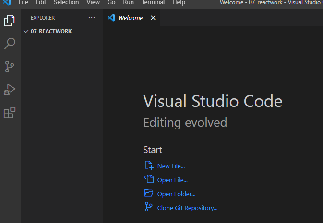The image size is (323, 223).
Task: Open the File menu
Action: point(24,2)
